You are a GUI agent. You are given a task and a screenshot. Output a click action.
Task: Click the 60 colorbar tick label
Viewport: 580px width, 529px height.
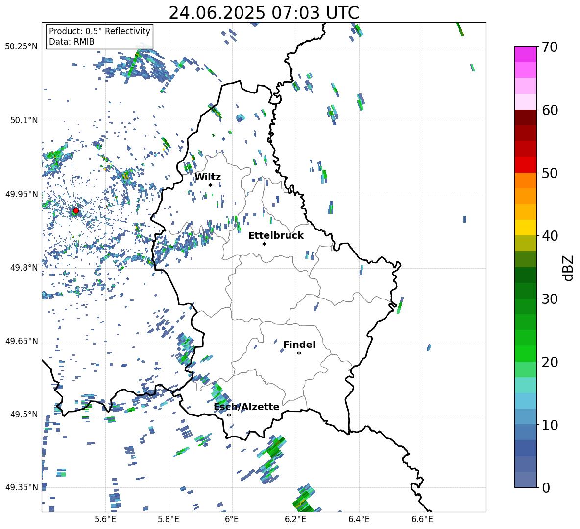coord(550,110)
